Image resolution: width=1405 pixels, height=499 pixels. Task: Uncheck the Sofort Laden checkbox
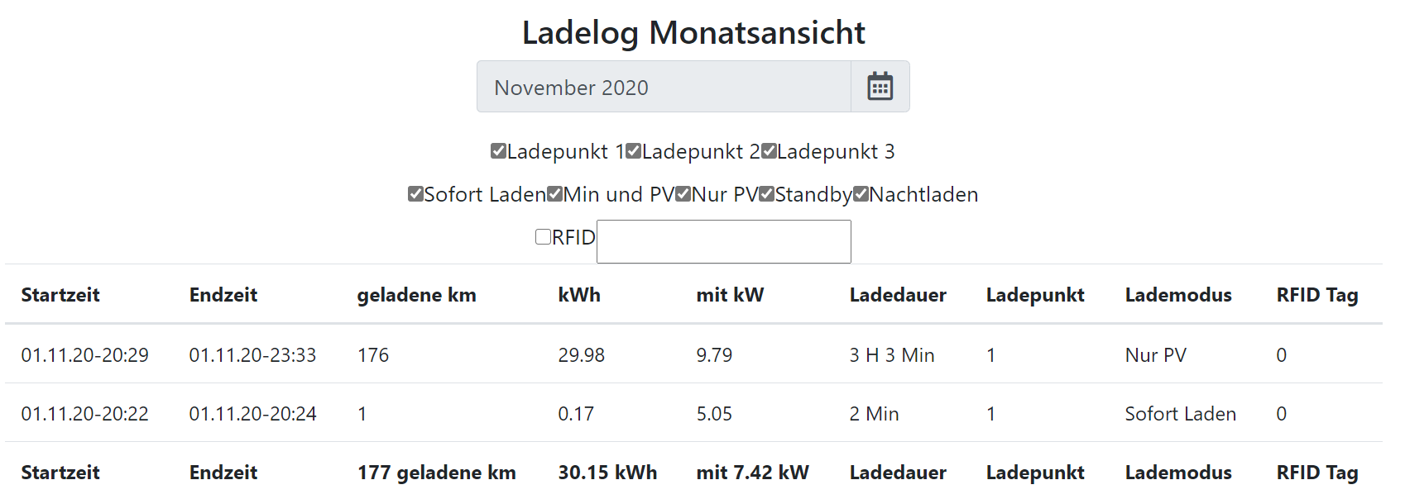(415, 193)
